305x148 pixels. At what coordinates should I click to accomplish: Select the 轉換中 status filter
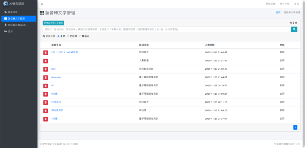click(80, 36)
